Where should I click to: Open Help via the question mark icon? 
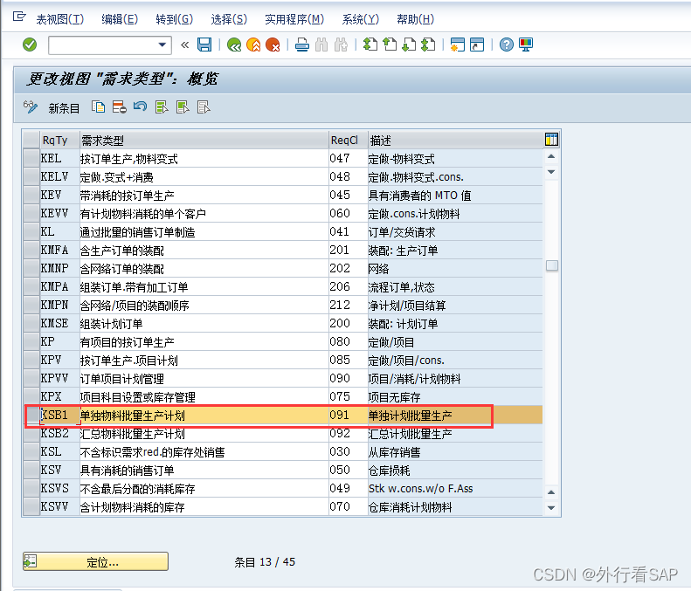pyautogui.click(x=507, y=45)
